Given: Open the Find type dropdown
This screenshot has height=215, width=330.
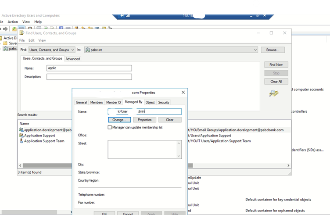Looking at the screenshot, I should [x=72, y=50].
